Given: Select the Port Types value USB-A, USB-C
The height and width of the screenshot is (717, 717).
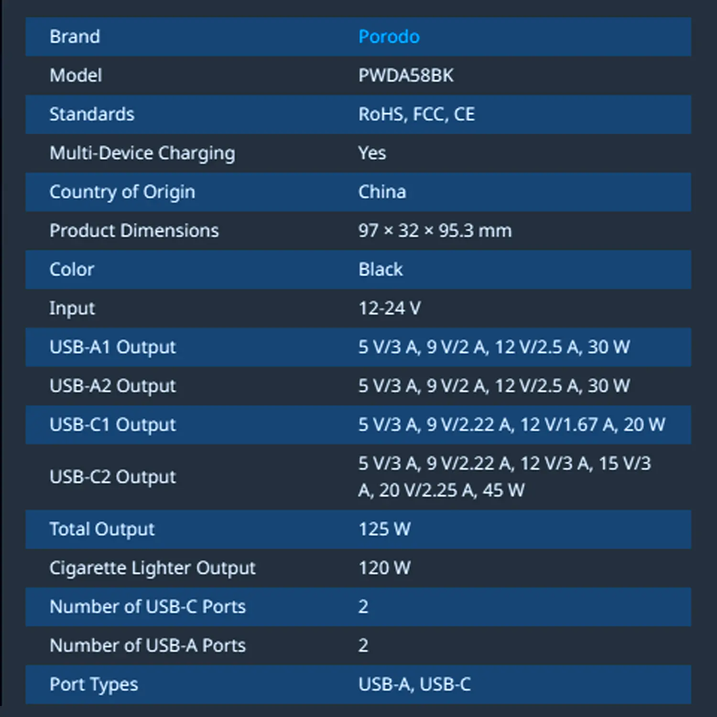Looking at the screenshot, I should [x=415, y=684].
